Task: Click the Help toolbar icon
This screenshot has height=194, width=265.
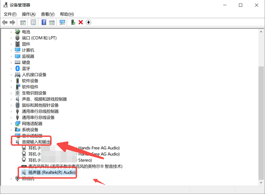Action: [44, 22]
